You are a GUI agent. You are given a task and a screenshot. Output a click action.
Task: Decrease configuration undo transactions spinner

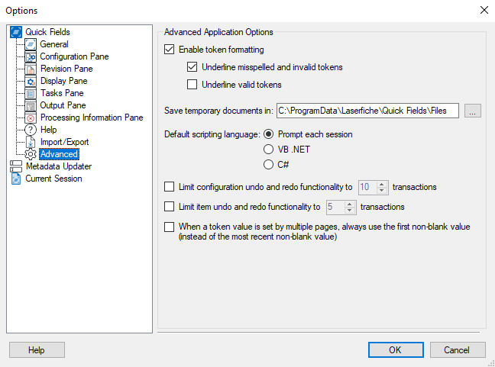coord(382,190)
